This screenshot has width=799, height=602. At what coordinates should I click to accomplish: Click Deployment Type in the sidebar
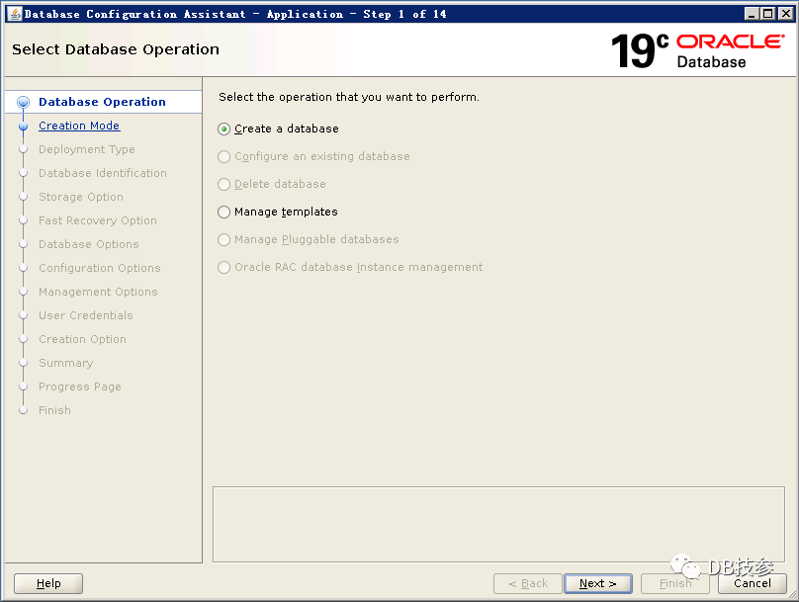tap(87, 150)
